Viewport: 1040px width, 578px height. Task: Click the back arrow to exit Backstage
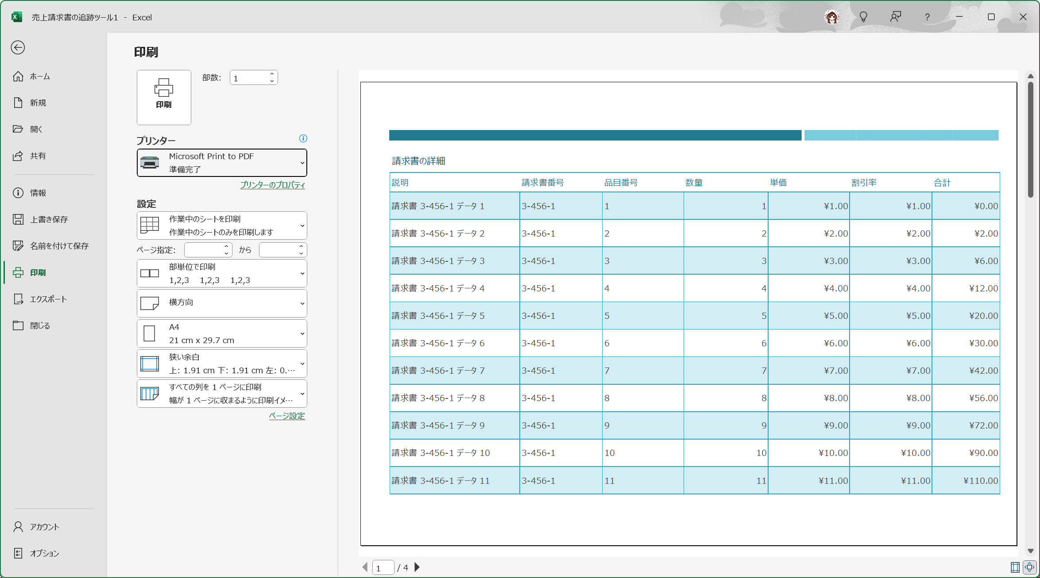tap(18, 47)
